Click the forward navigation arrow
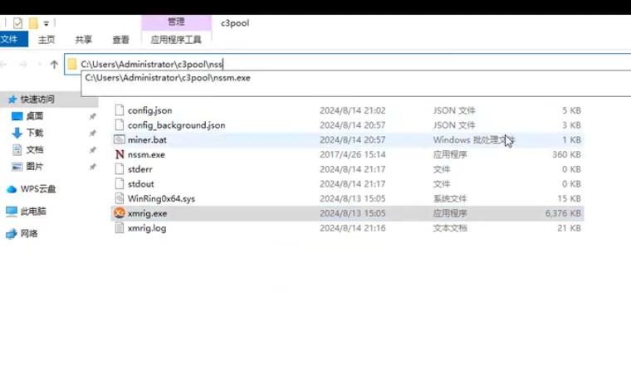Viewport: 631px width, 384px height. pos(23,65)
